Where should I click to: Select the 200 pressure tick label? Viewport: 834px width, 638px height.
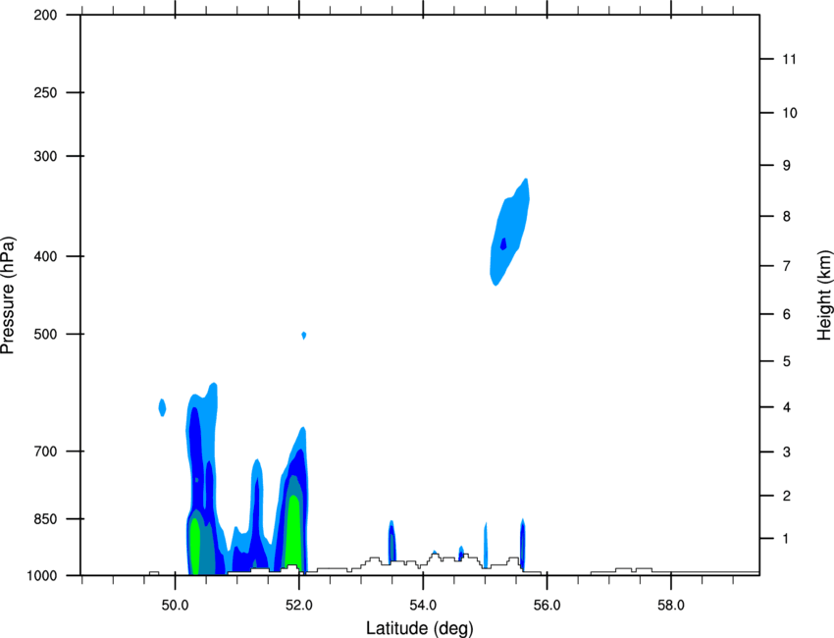pos(45,15)
